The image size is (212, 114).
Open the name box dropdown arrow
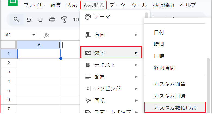click(x=34, y=35)
